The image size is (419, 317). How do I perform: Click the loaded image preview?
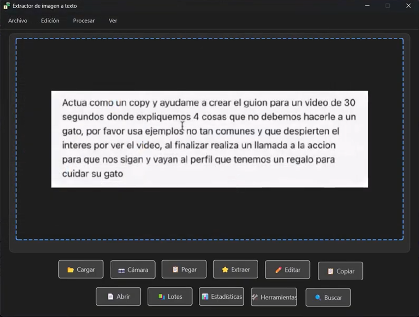coord(210,139)
